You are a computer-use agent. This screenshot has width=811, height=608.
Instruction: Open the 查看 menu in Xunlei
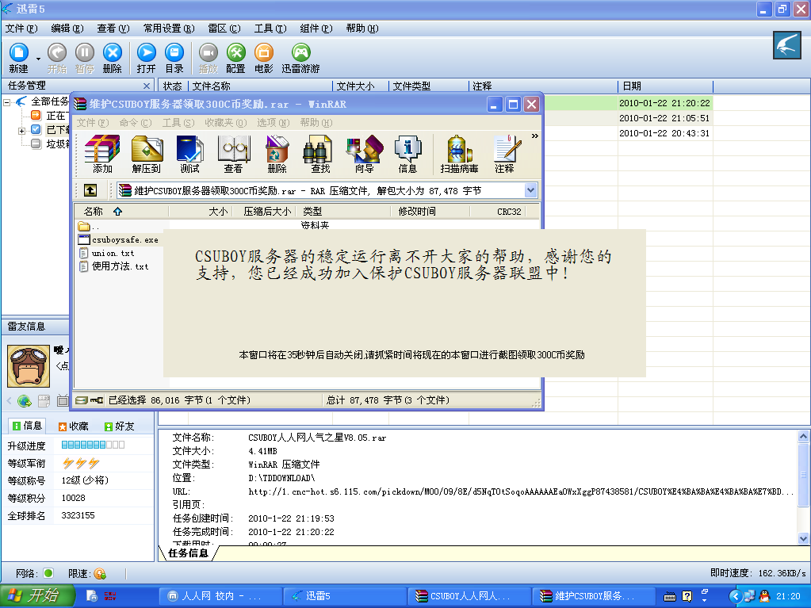(113, 29)
